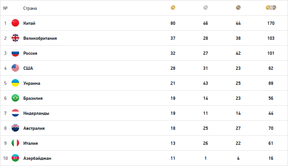Click the Страна column header
The height and width of the screenshot is (166, 288).
[30, 8]
